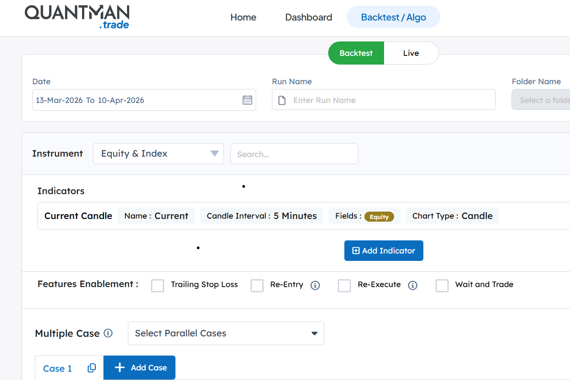Open the Folder Name selector
Viewport: 570px width, 380px height.
541,100
